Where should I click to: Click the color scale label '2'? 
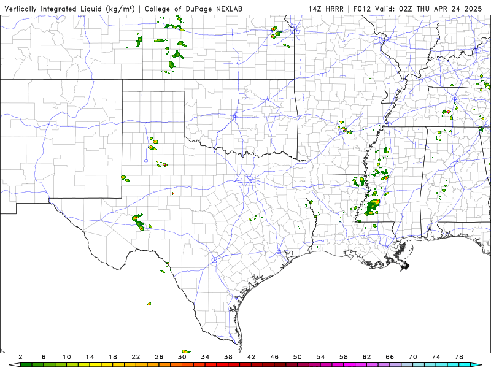click(x=20, y=357)
